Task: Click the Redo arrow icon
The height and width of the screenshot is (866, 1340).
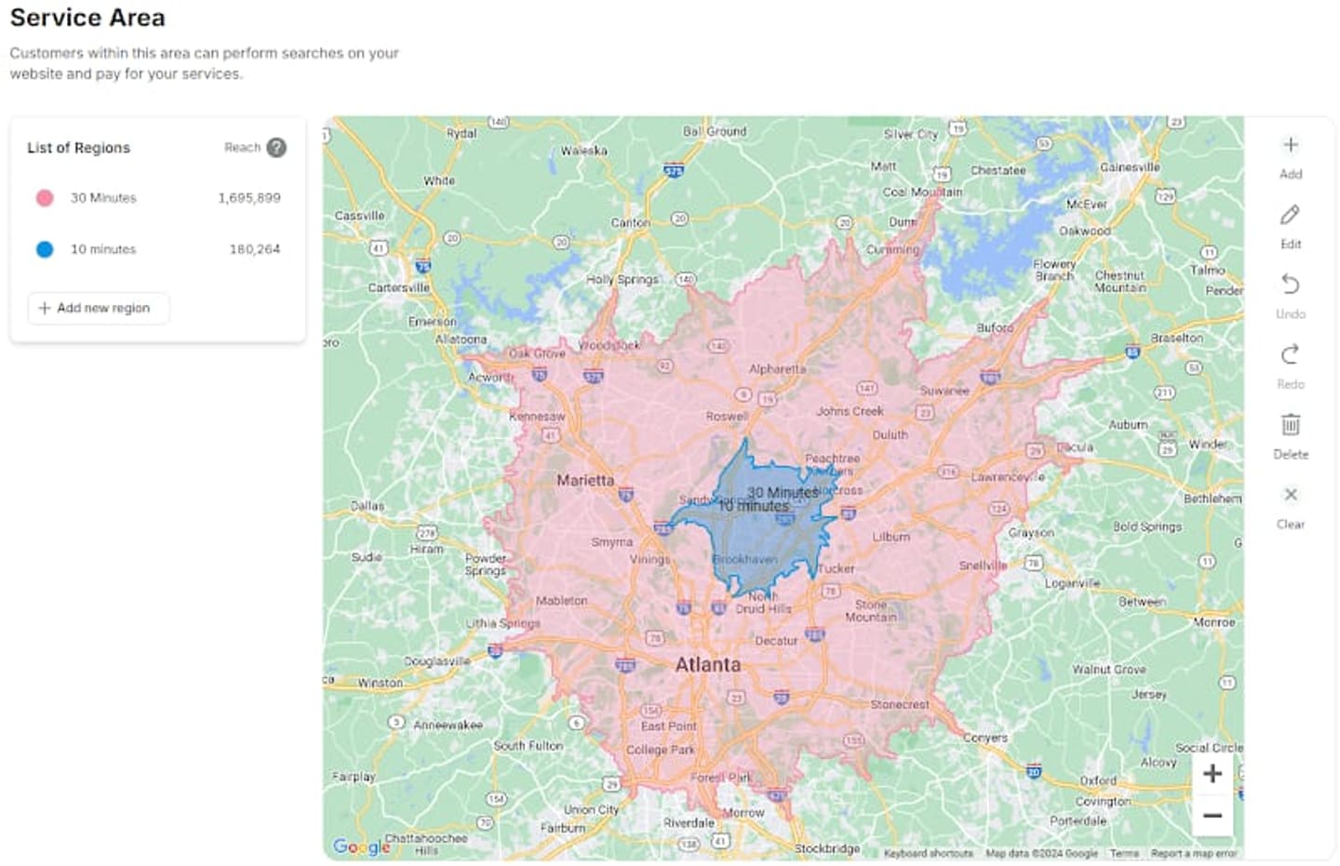Action: click(1290, 354)
